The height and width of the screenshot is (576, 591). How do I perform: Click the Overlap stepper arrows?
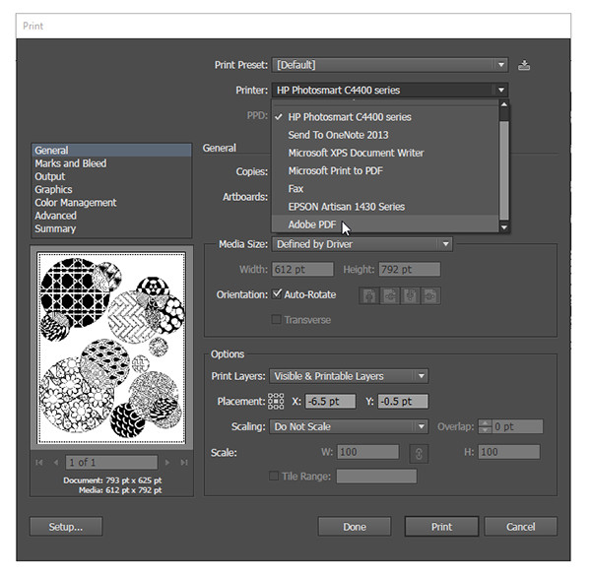click(485, 426)
